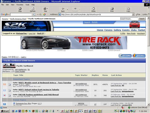The height and width of the screenshot is (113, 150).
Task: Click the Home toolbar button
Action: click(93, 10)
